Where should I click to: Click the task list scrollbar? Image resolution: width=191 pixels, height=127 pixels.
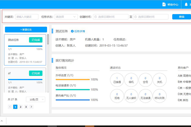click(48, 39)
